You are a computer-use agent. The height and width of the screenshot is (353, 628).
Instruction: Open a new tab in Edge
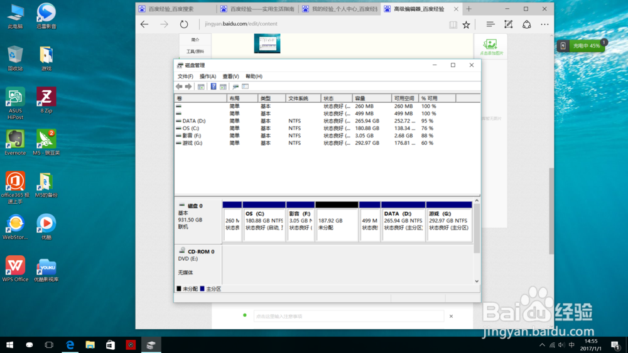pos(468,9)
